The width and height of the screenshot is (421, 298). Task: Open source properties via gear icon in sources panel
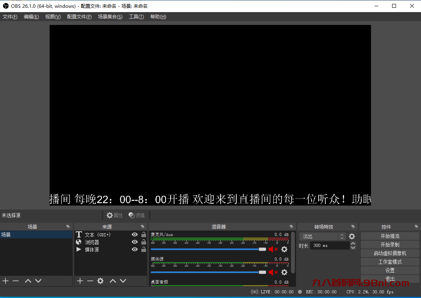100,280
